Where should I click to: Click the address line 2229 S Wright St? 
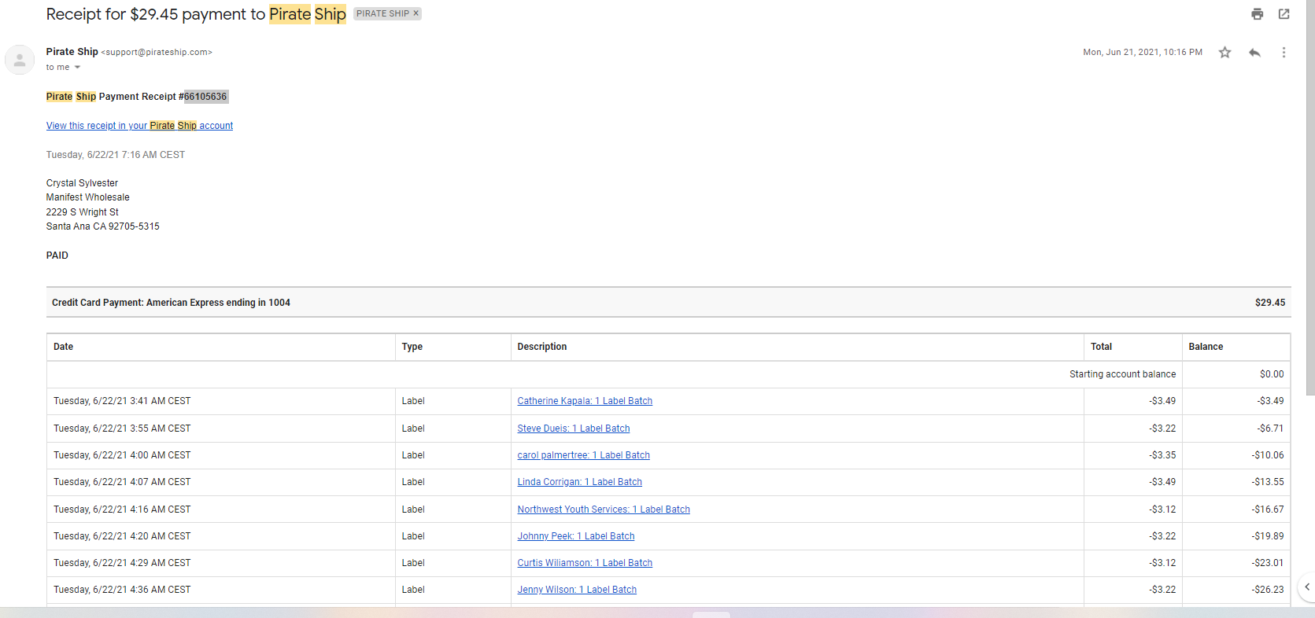point(83,212)
